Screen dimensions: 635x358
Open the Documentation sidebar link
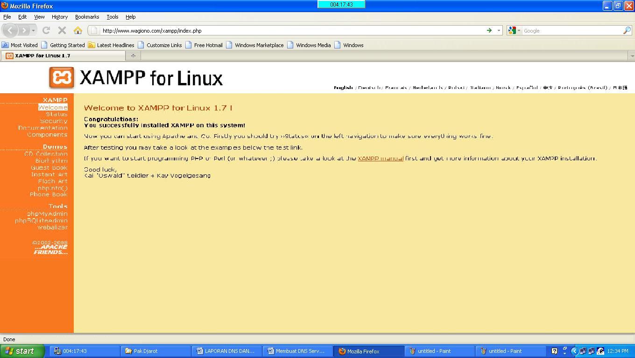[x=43, y=128]
